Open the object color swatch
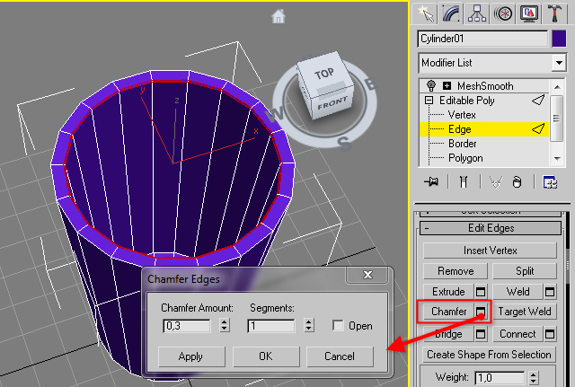The image size is (575, 387). pos(559,39)
